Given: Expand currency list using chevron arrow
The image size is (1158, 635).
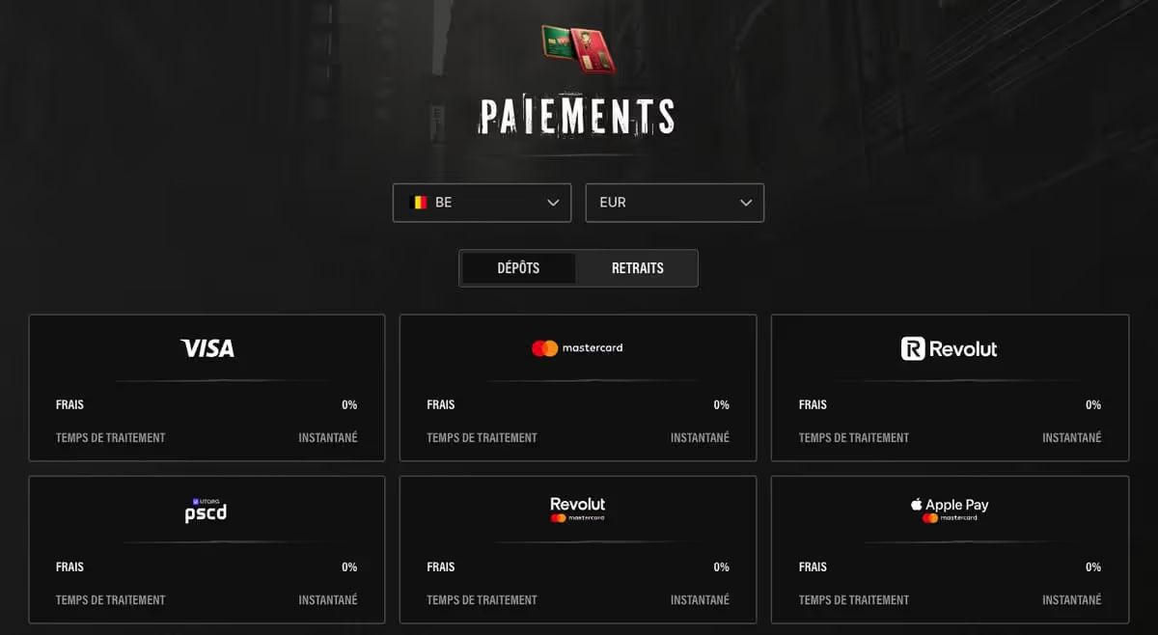Looking at the screenshot, I should [746, 203].
